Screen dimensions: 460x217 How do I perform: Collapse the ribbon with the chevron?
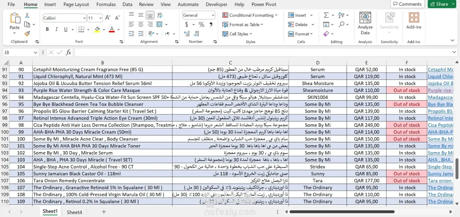pyautogui.click(x=453, y=40)
